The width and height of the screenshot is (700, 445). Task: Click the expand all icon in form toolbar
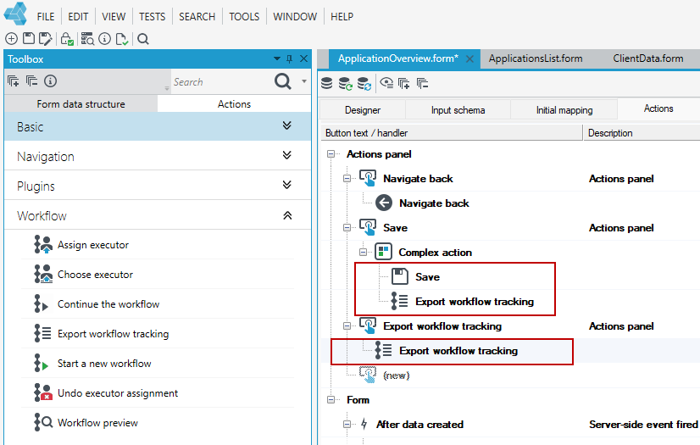click(x=404, y=83)
